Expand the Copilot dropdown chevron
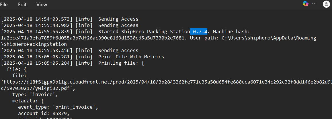 tap(314, 4)
